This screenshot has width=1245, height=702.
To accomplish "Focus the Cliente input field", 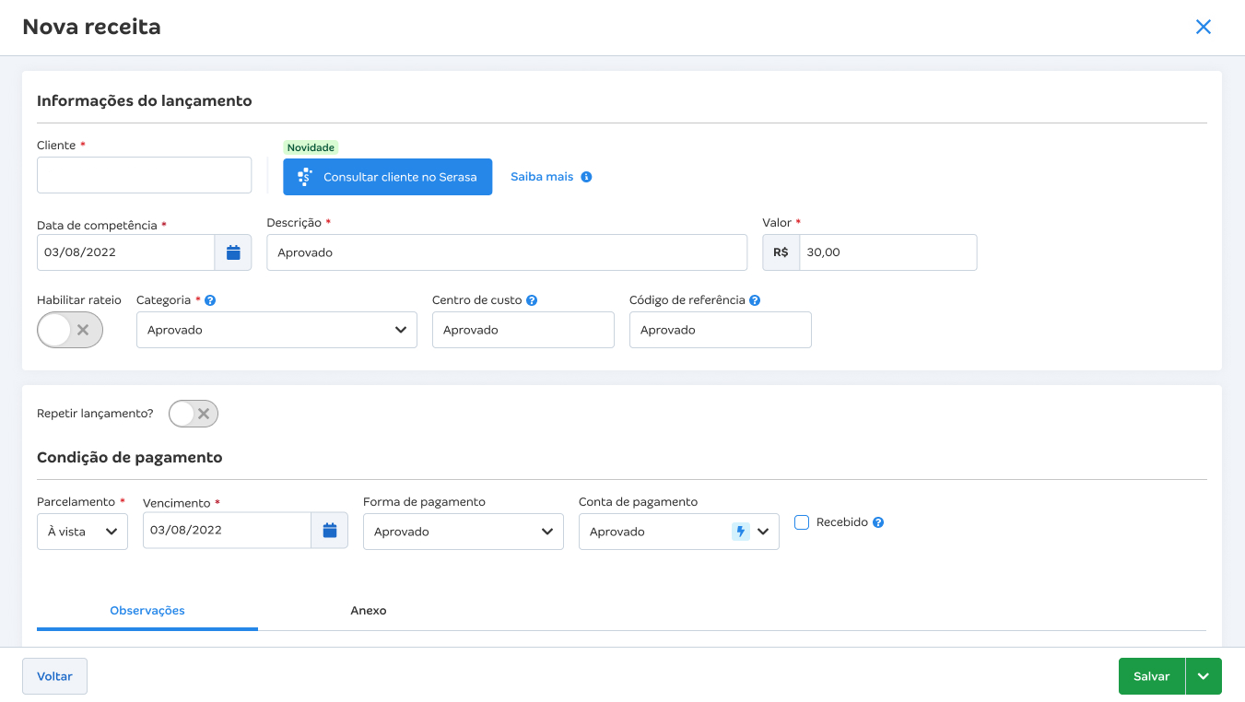I will (144, 175).
